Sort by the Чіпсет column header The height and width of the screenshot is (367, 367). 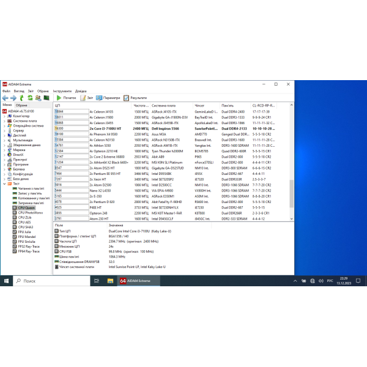coord(207,106)
